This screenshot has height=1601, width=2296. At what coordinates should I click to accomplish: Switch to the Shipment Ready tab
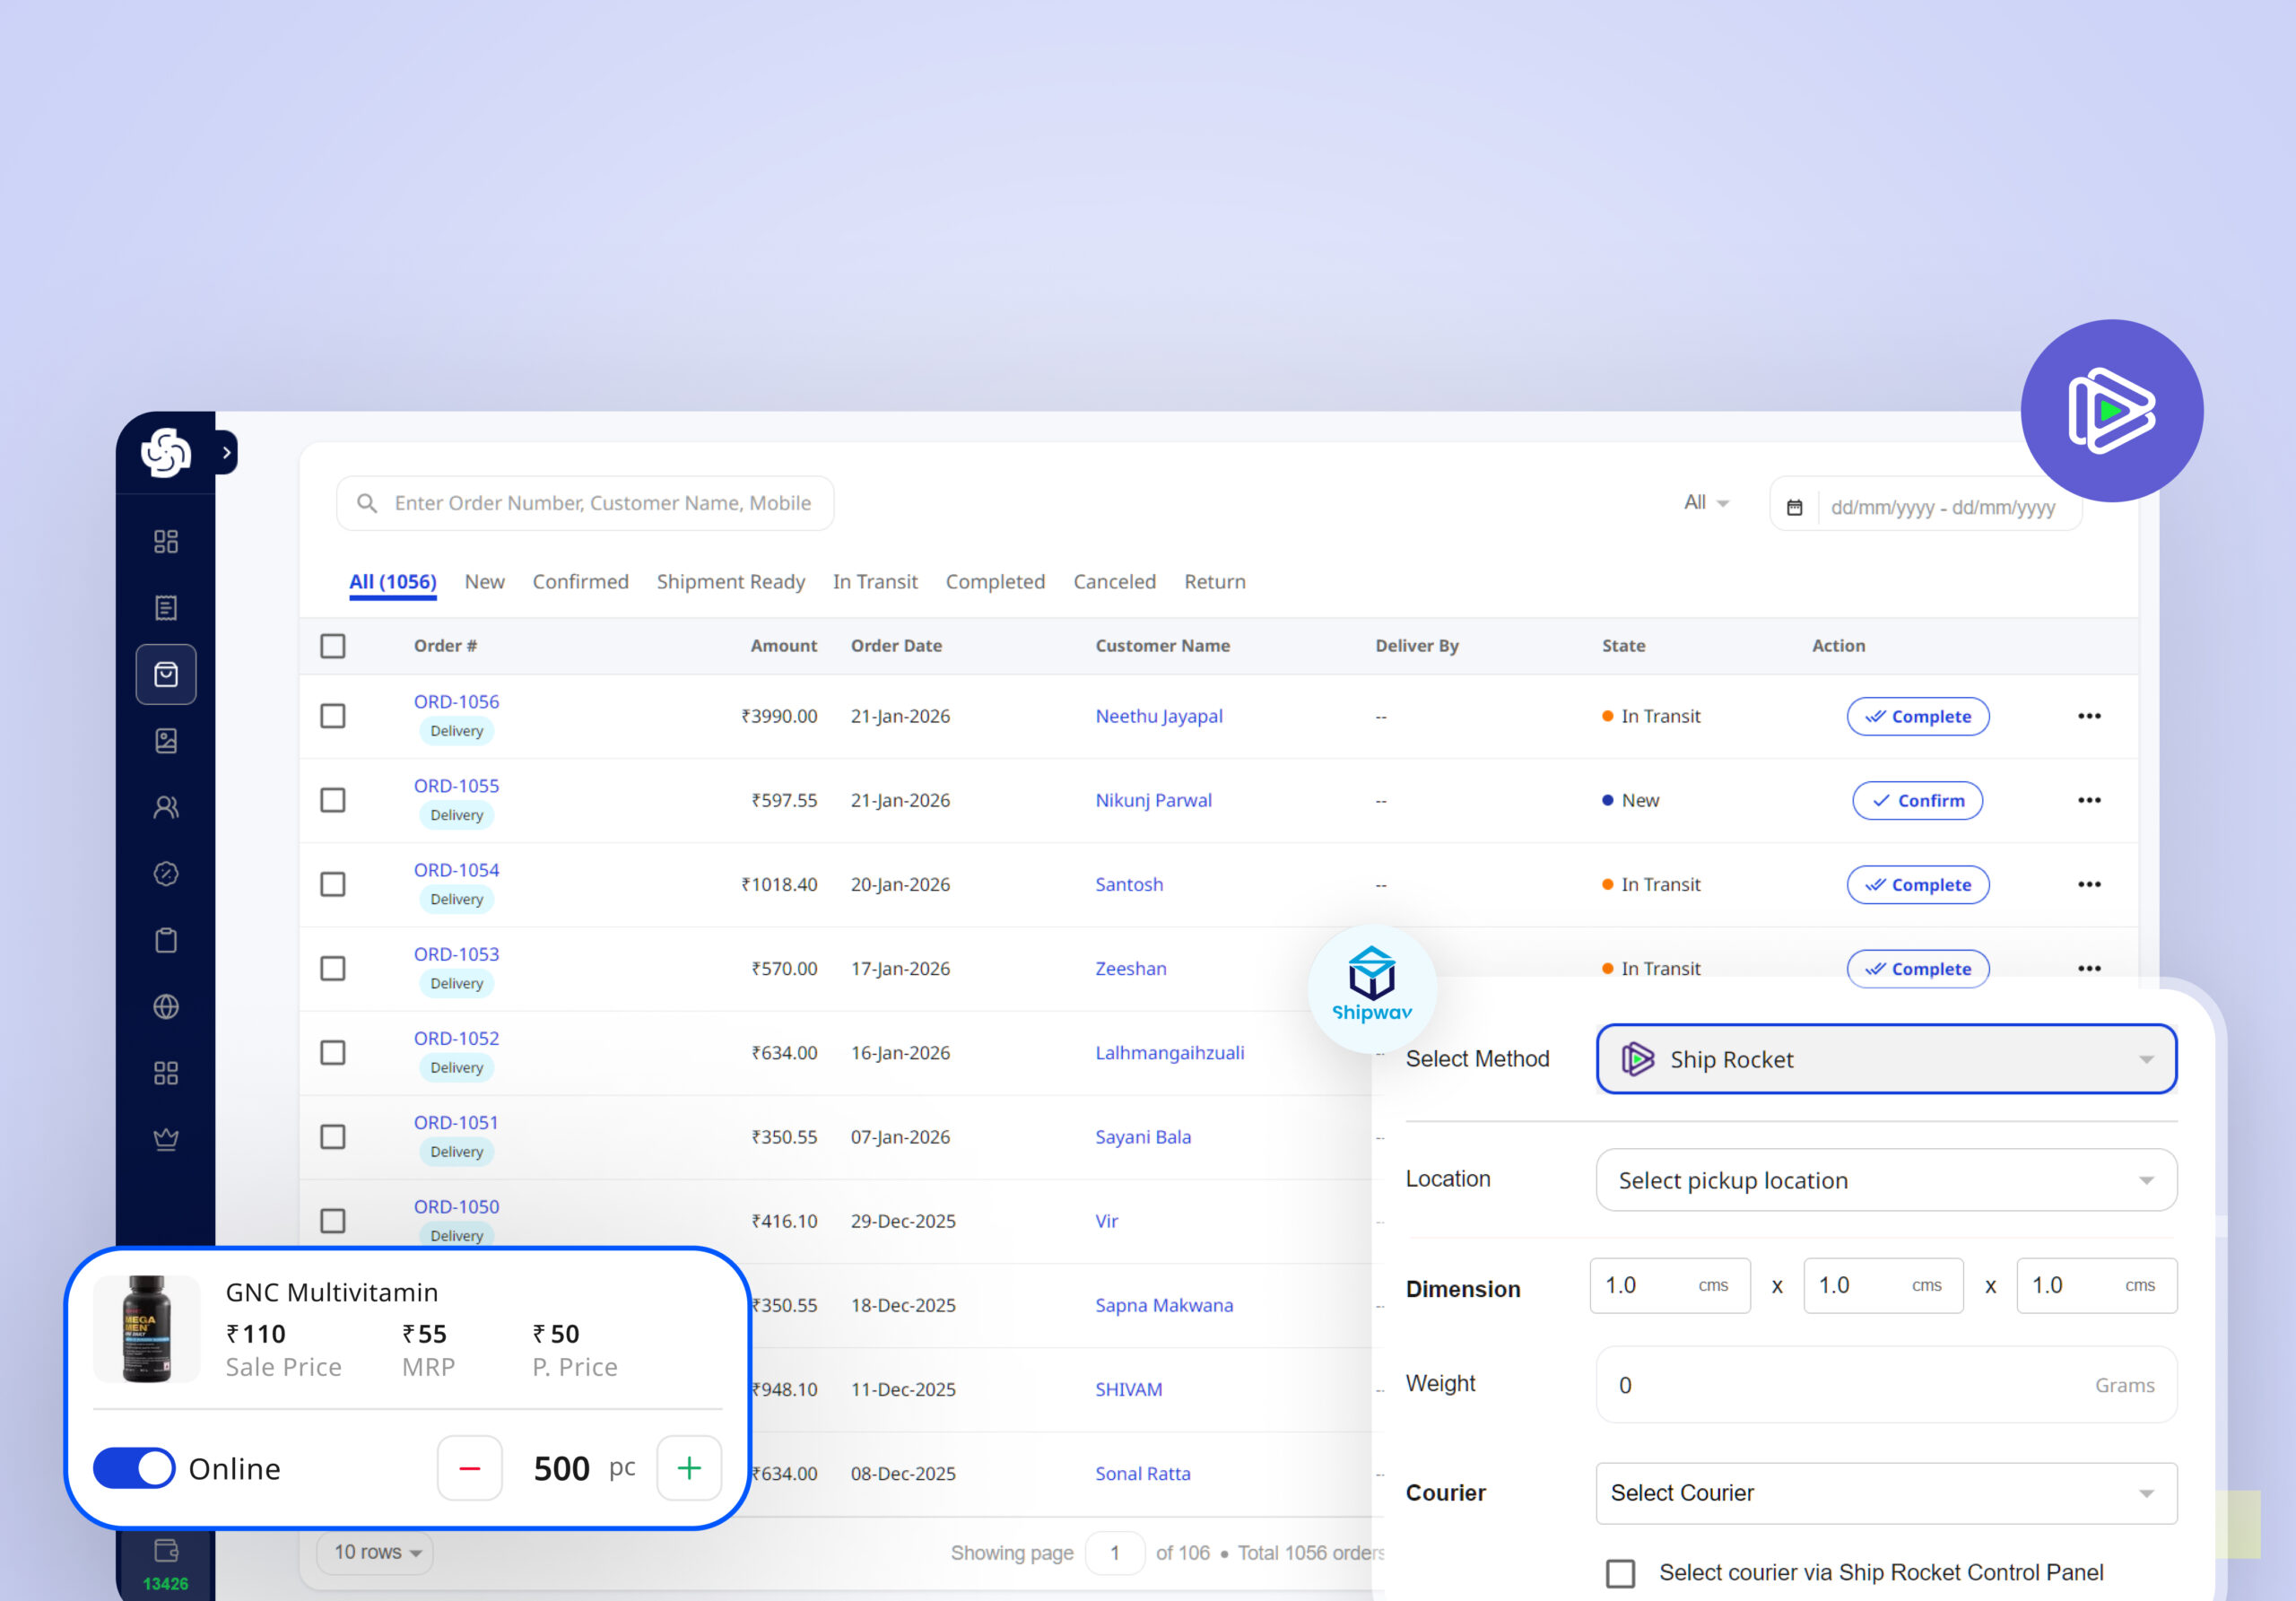[x=730, y=582]
